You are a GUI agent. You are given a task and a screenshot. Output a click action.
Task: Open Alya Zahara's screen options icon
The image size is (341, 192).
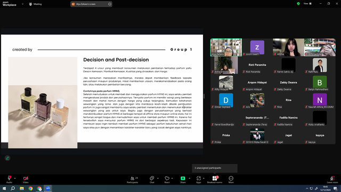coord(110,4)
